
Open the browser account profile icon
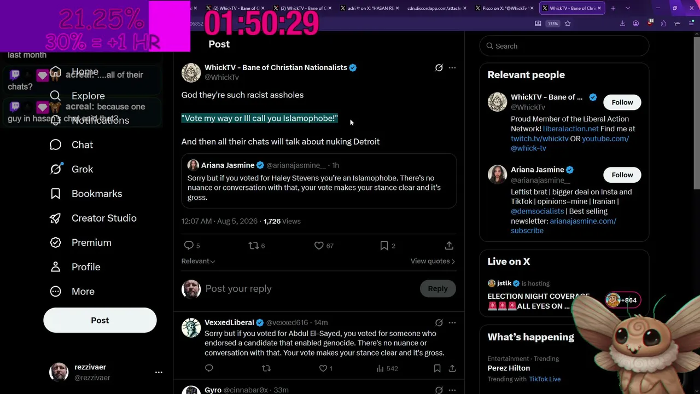tap(635, 24)
